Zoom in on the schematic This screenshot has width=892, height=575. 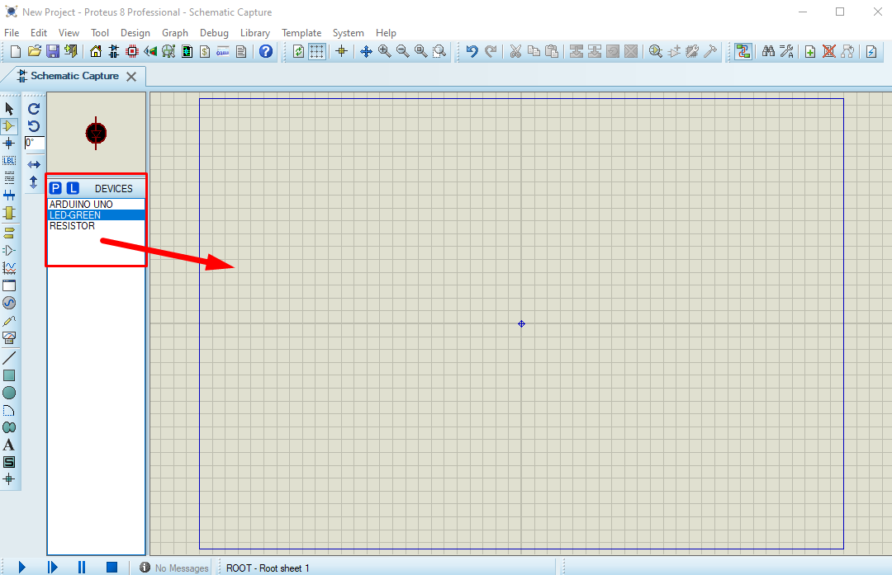[x=385, y=52]
